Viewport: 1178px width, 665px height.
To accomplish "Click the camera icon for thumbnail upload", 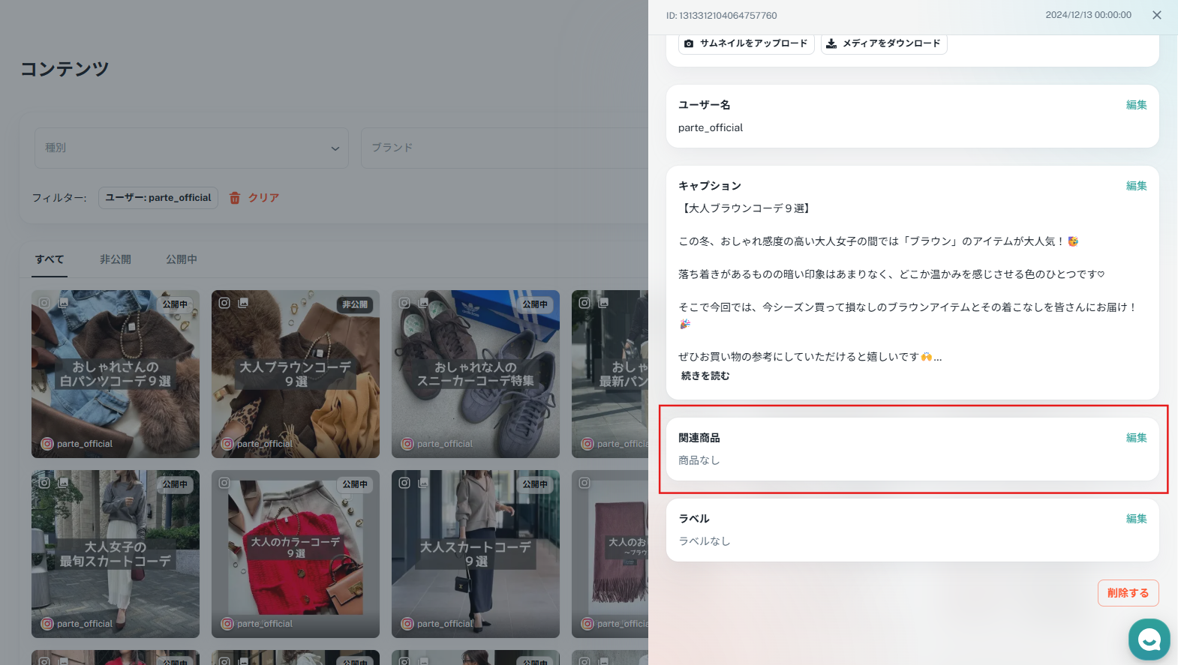I will pos(689,43).
